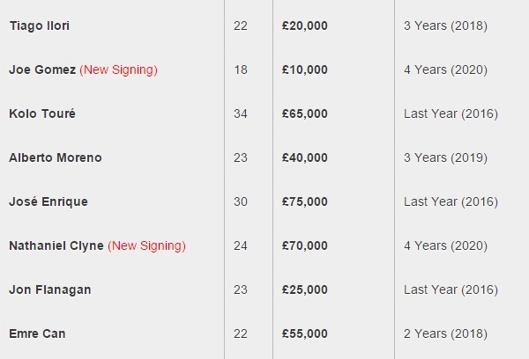Image resolution: width=529 pixels, height=359 pixels.
Task: Select the Alberto Moreno row name
Action: coord(56,158)
